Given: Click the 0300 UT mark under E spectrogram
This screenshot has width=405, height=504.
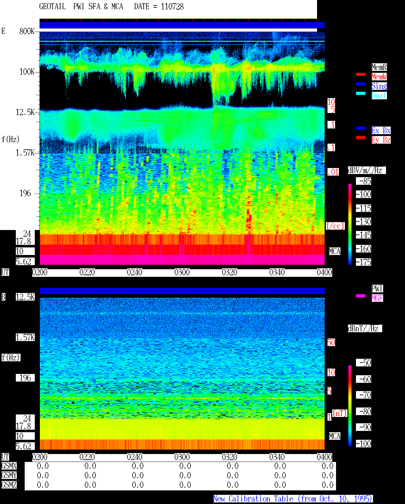Looking at the screenshot, I should 182,272.
